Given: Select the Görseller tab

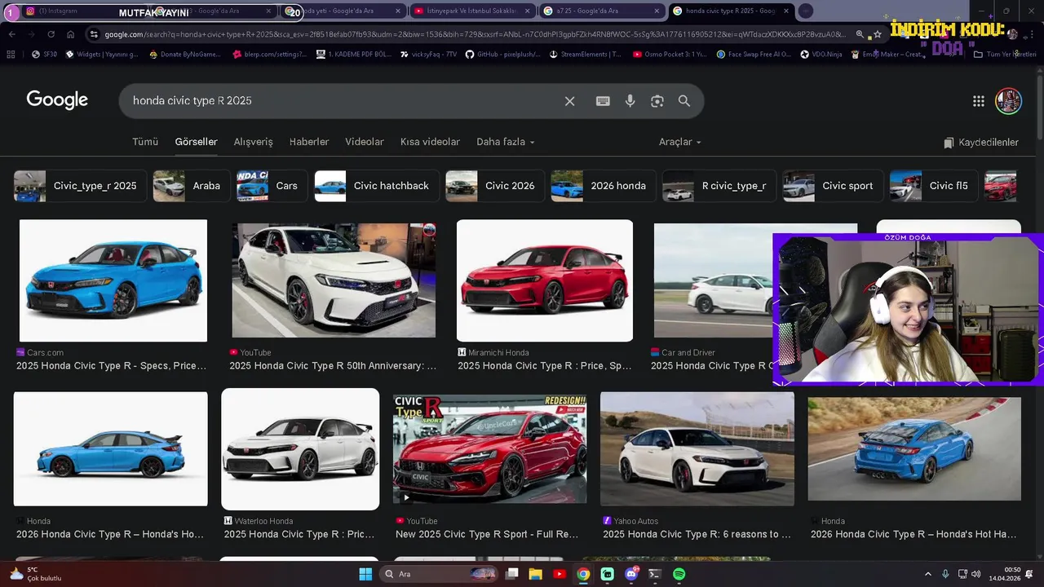Looking at the screenshot, I should 196,142.
